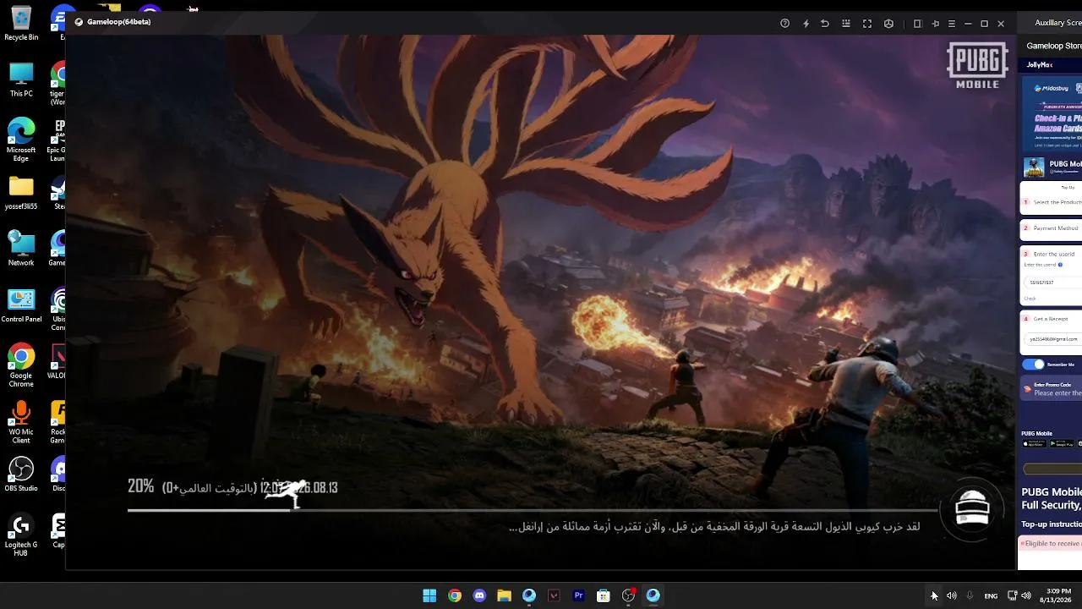Click the Gameloop logo in title bar
Viewport: 1082px width, 609px height.
point(79,22)
